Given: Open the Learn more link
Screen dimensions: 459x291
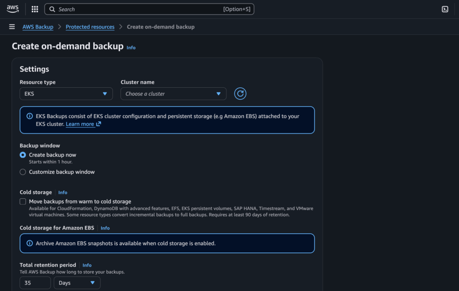Looking at the screenshot, I should click(x=80, y=124).
